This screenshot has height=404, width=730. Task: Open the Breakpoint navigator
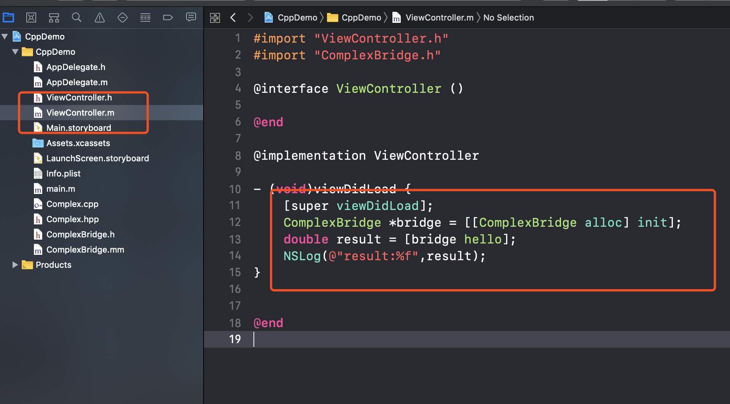pos(168,17)
